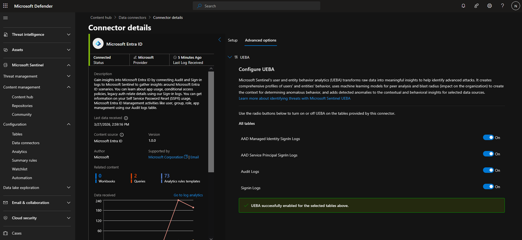Image resolution: width=522 pixels, height=240 pixels.
Task: Open Tables under Configuration
Action: 17,134
